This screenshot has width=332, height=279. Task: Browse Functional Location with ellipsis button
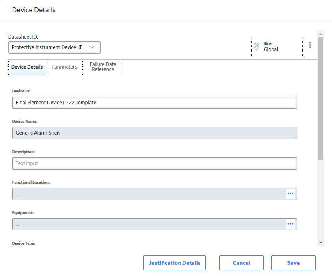(291, 193)
